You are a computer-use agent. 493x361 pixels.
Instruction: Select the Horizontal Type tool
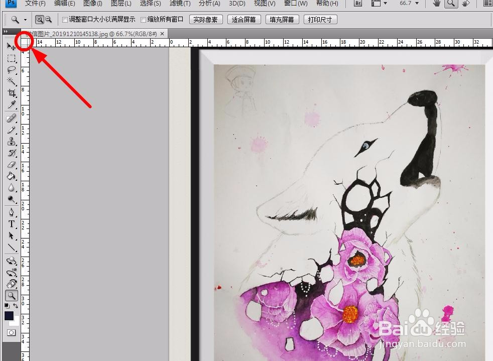[12, 224]
